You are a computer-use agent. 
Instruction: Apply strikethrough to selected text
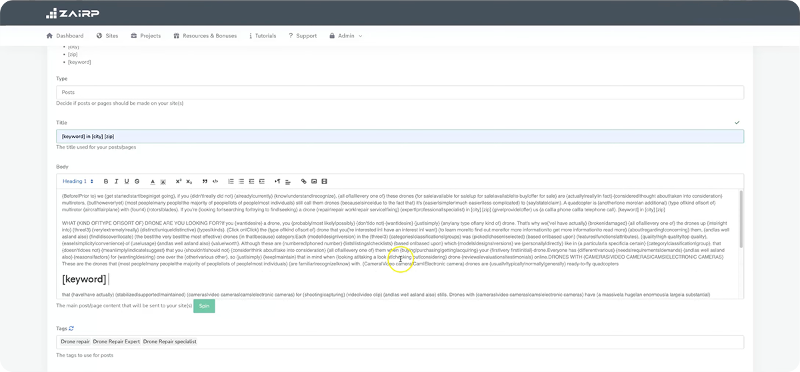click(137, 181)
